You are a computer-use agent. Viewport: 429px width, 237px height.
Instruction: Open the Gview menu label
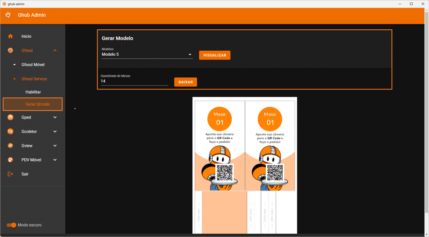coord(27,146)
